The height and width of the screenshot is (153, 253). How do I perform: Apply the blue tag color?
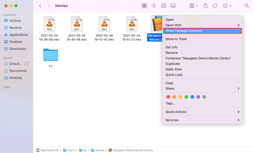click(192, 97)
